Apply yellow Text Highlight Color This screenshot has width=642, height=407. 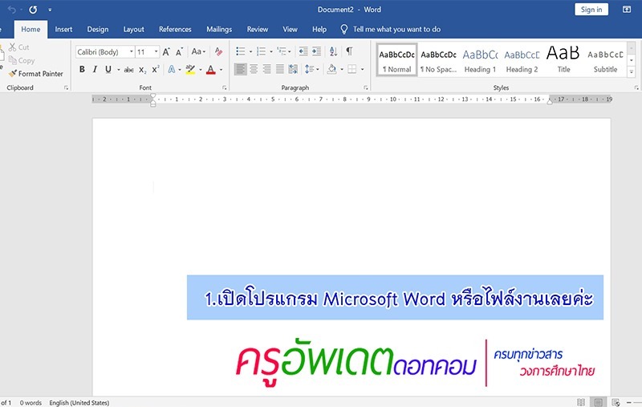point(190,69)
